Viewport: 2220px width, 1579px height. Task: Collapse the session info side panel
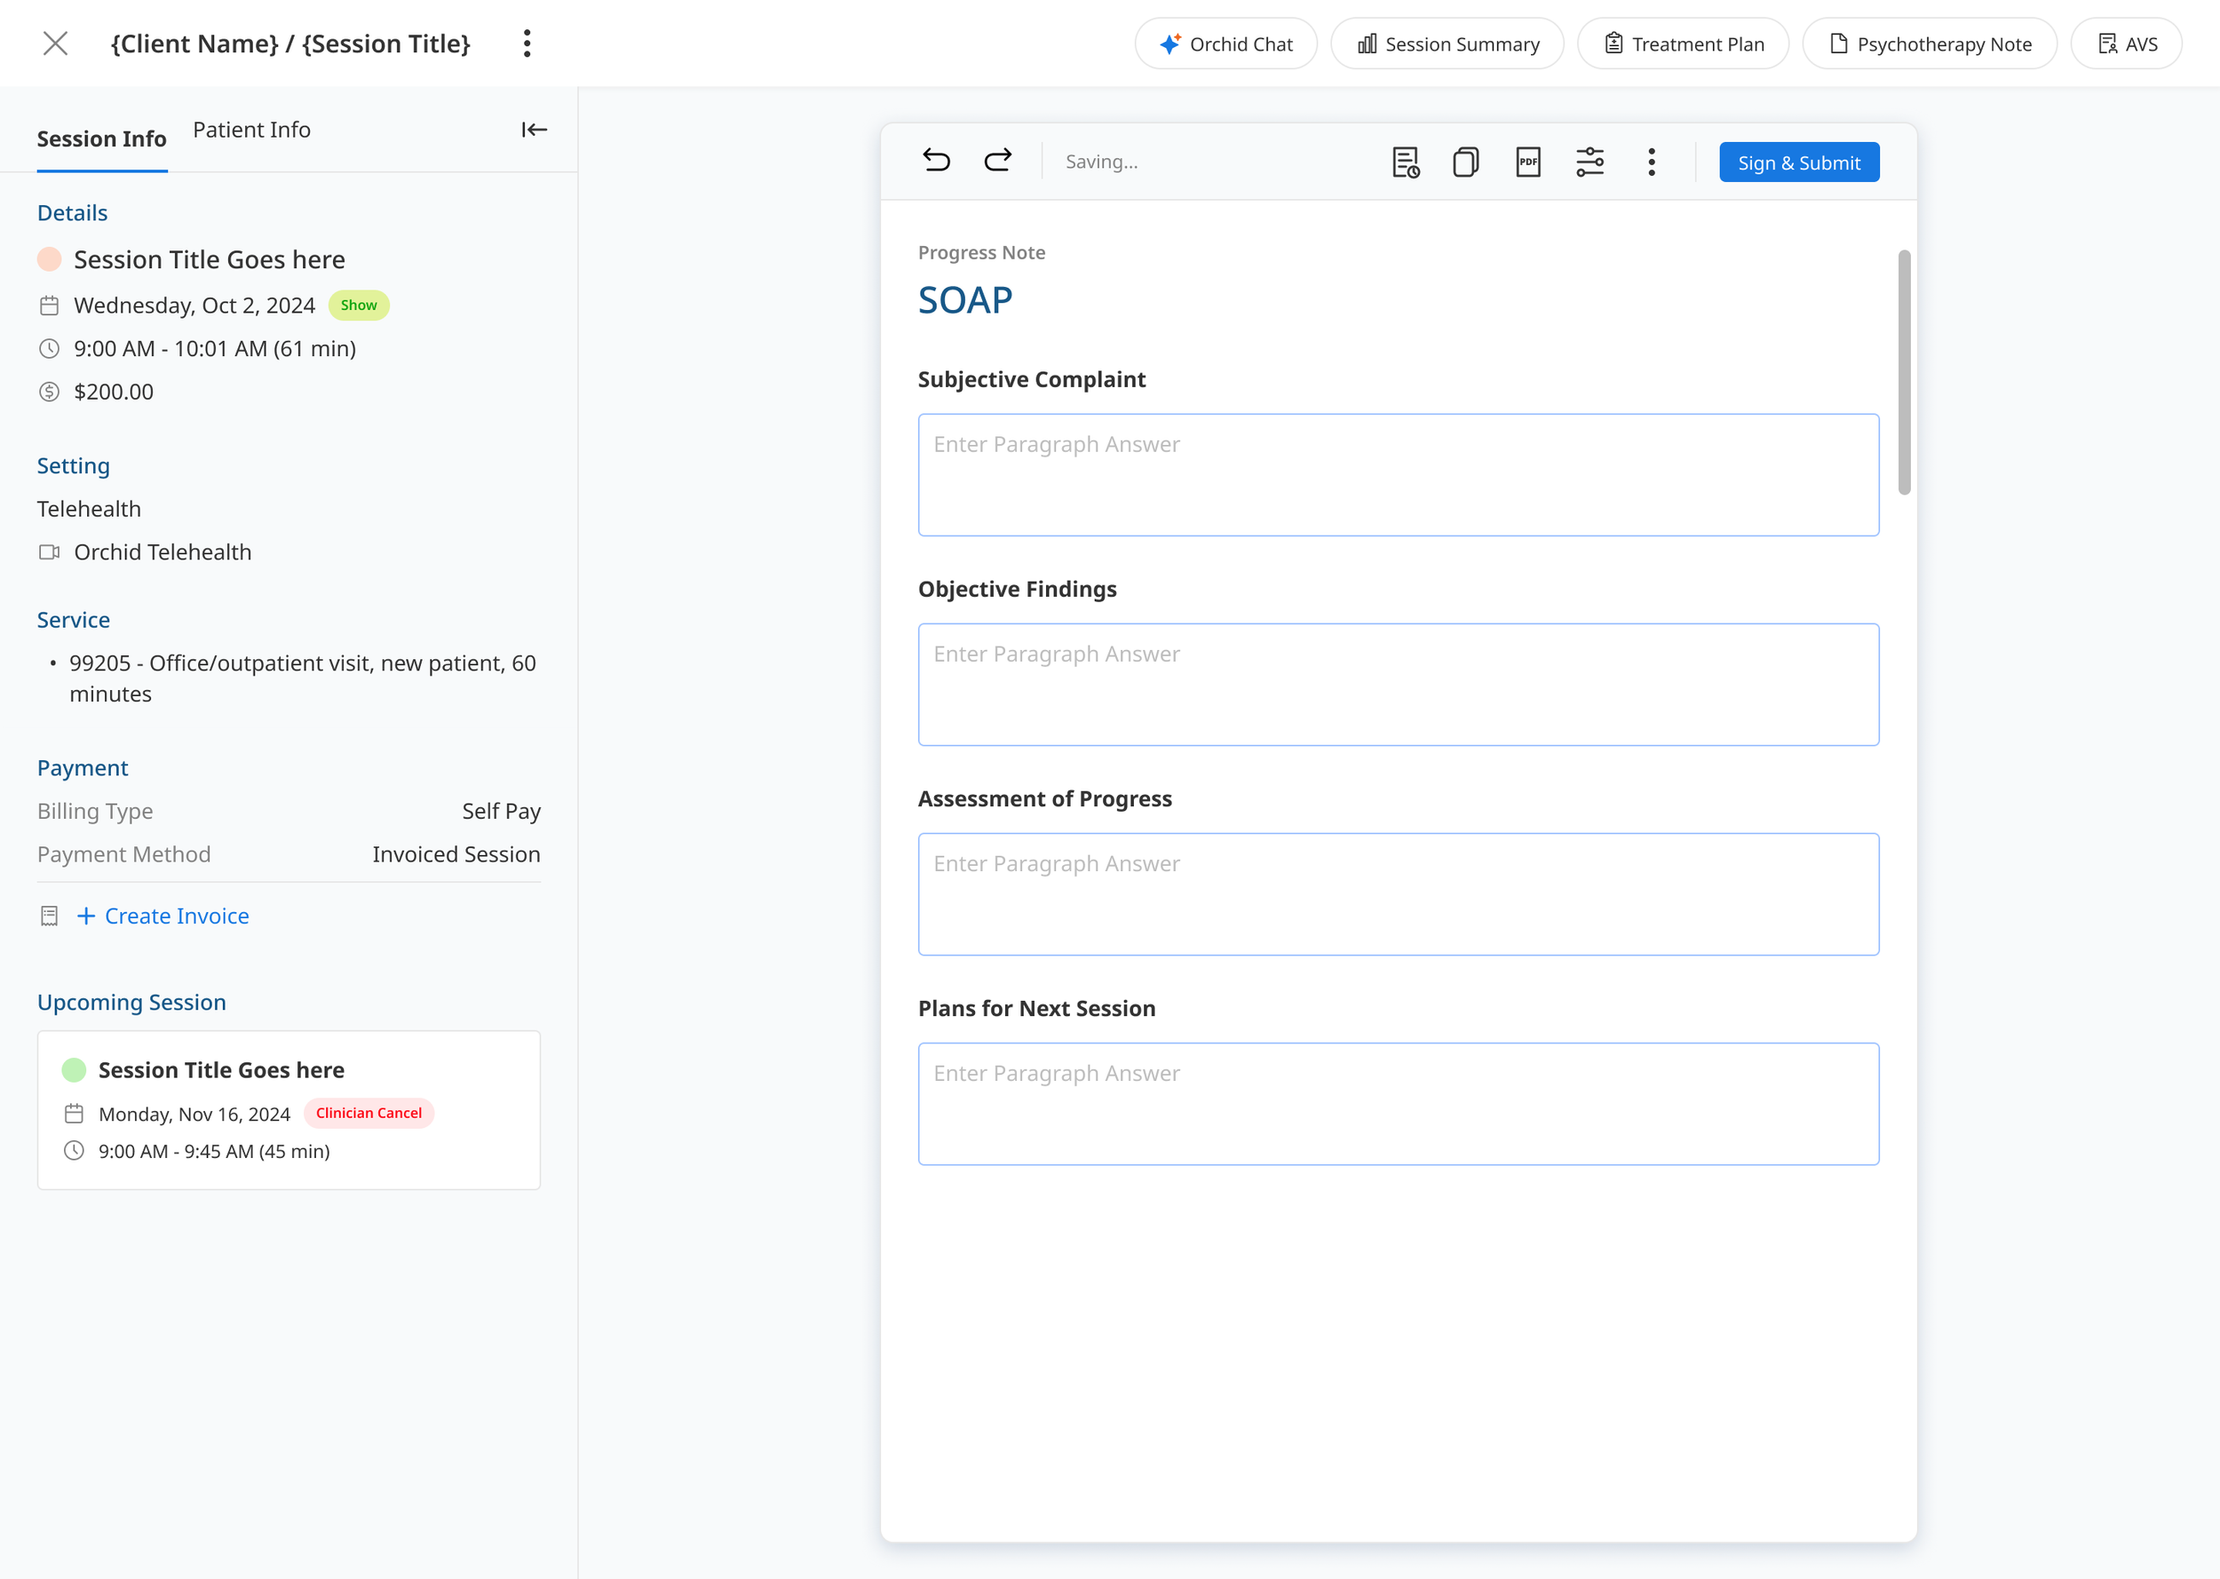coord(534,130)
